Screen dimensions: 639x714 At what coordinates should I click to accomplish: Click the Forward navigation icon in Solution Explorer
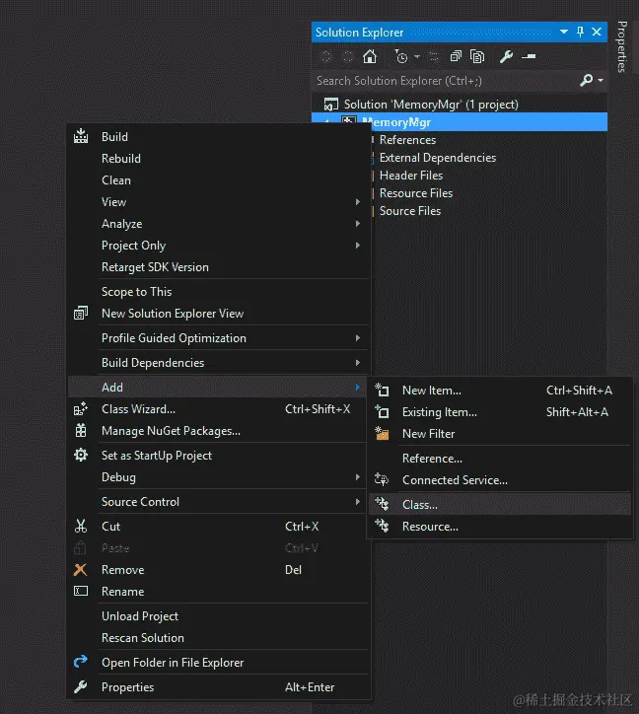pyautogui.click(x=347, y=56)
